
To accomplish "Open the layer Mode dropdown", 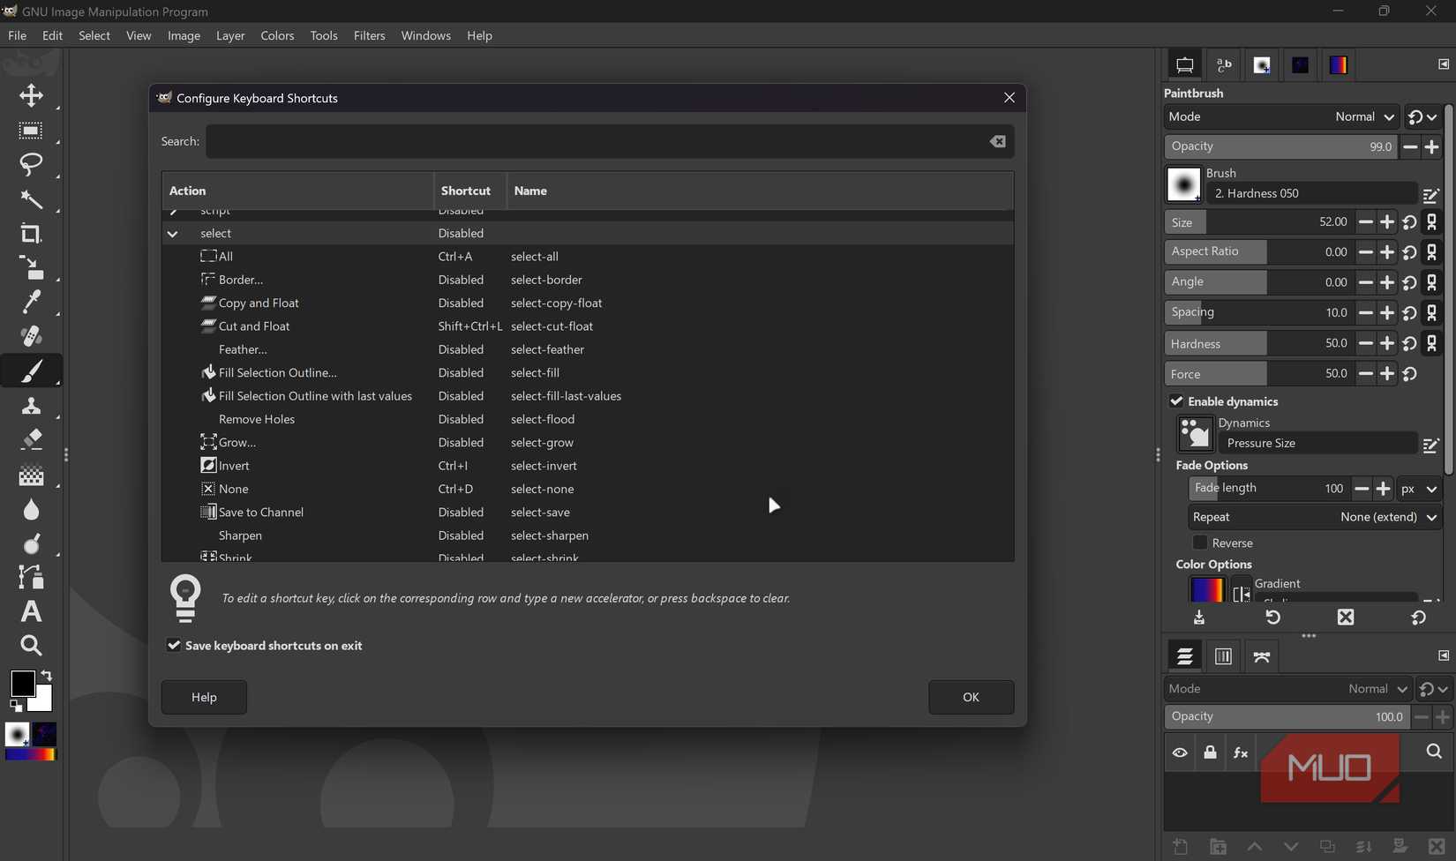I will pyautogui.click(x=1375, y=689).
